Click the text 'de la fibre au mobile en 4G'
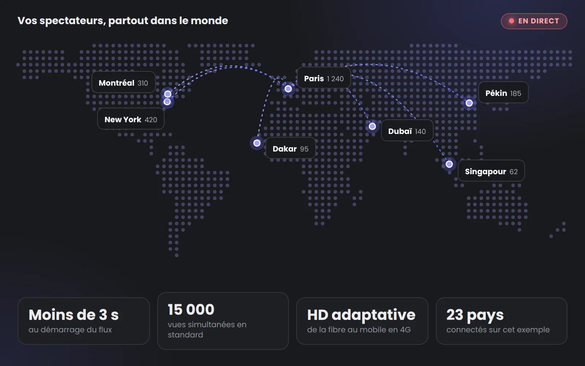This screenshot has width=585, height=366. tap(359, 330)
